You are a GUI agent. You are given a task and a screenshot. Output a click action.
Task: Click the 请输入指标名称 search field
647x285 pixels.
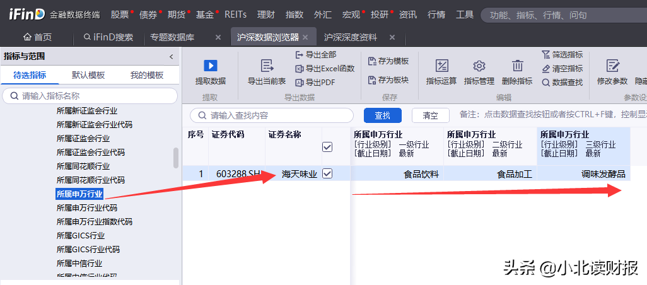90,96
